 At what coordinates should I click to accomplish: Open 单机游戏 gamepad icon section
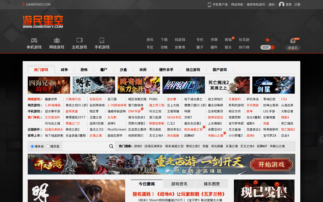(x=34, y=40)
